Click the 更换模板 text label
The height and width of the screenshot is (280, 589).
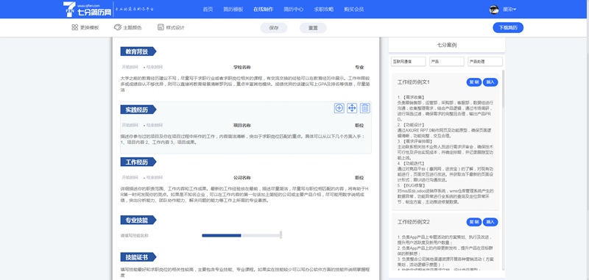(89, 28)
